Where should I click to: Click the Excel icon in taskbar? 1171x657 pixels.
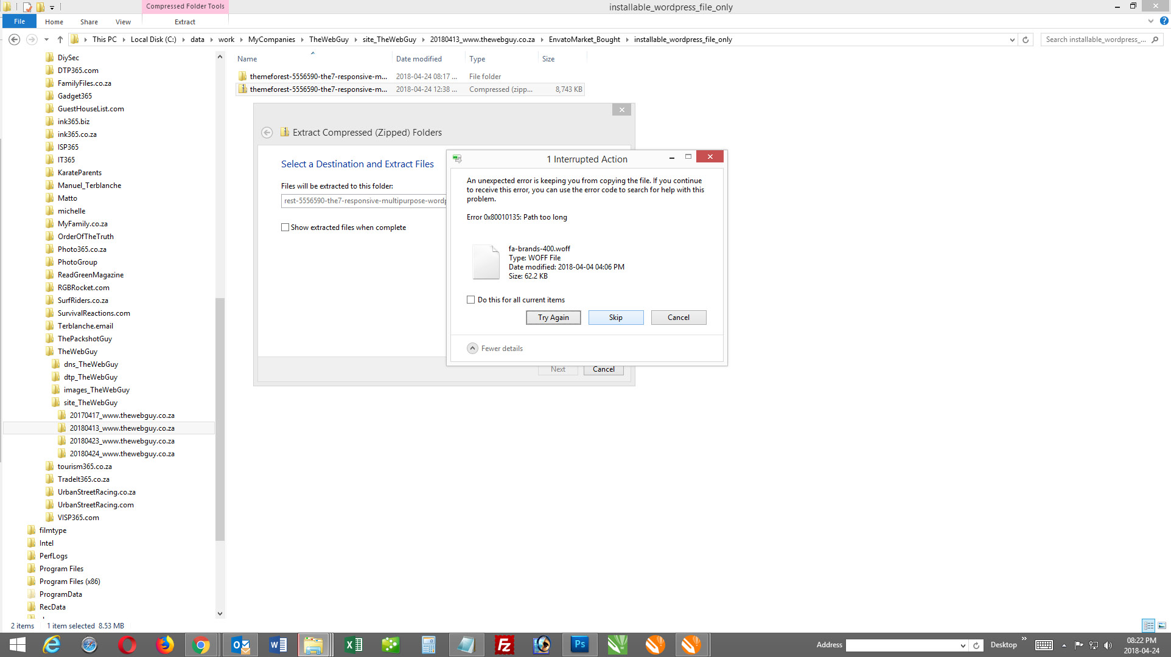(x=351, y=645)
